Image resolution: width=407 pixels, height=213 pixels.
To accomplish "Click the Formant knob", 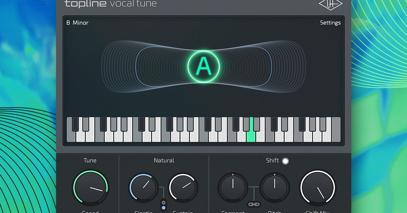I will [x=233, y=187].
